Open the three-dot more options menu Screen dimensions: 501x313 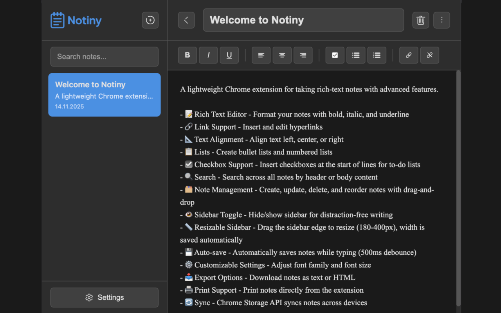pos(442,20)
